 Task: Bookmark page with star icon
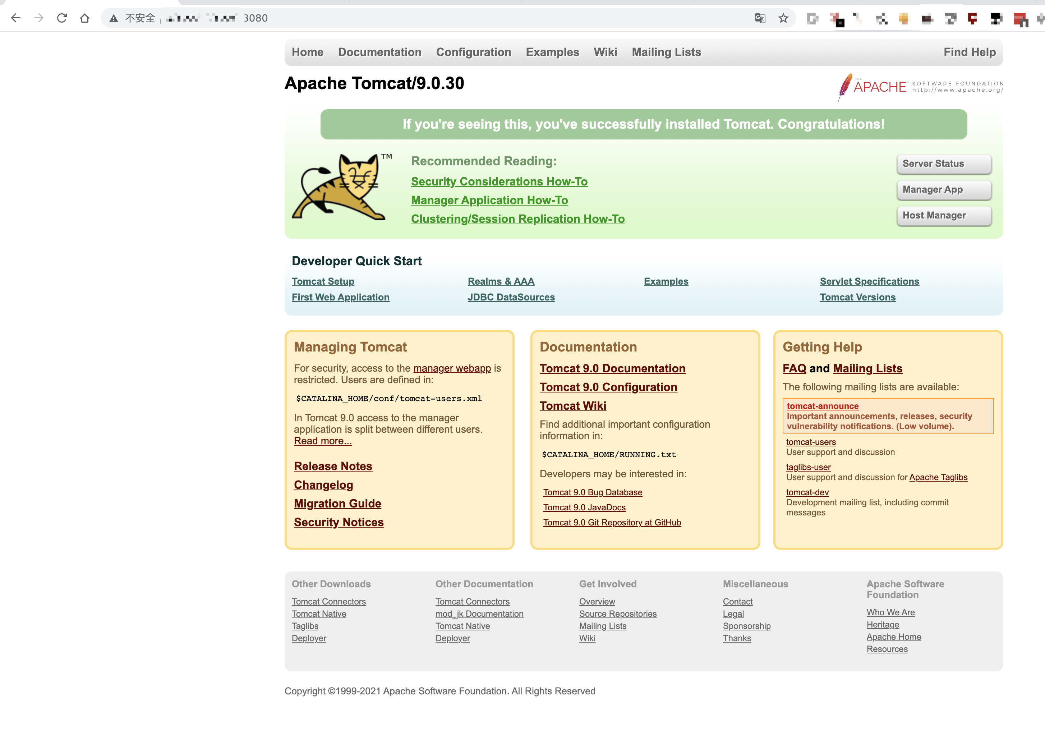click(x=783, y=18)
